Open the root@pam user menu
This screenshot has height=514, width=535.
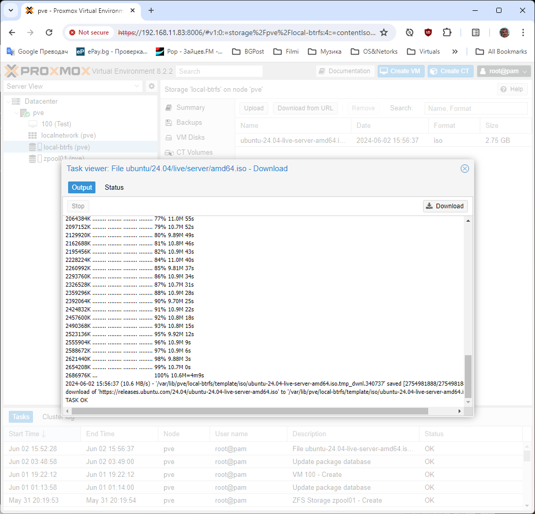click(504, 71)
